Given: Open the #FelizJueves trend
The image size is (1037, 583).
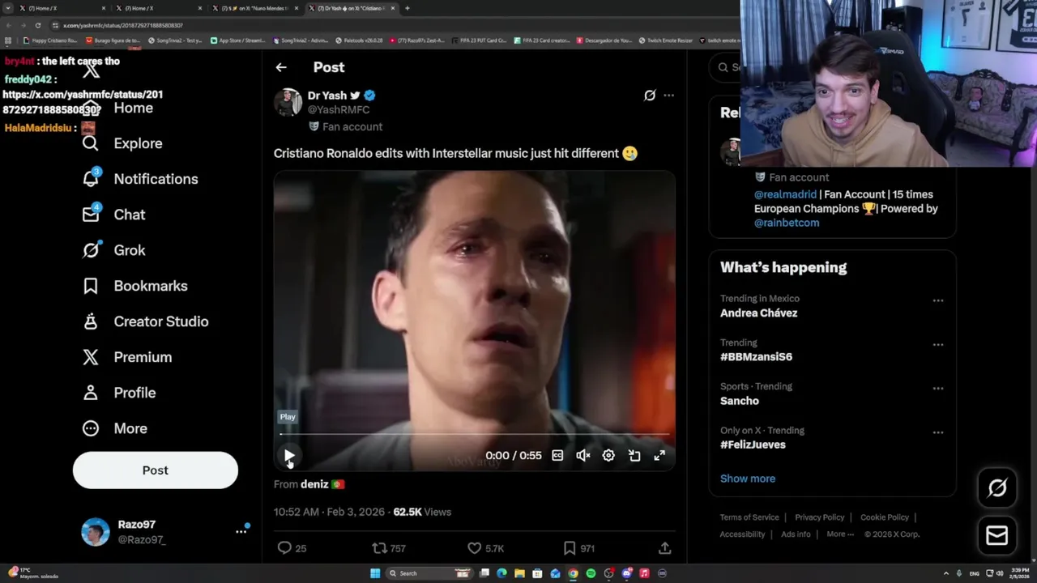Looking at the screenshot, I should [753, 445].
